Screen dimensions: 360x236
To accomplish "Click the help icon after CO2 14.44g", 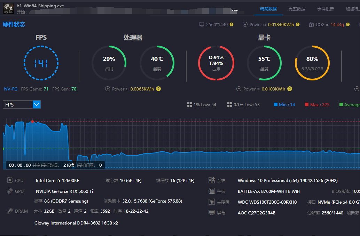I will (348, 24).
